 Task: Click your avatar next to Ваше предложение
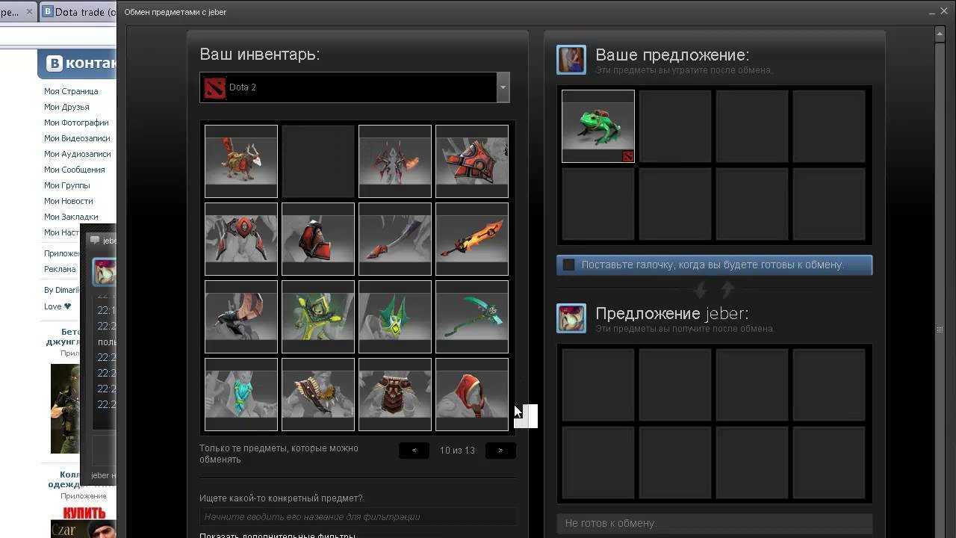pos(571,60)
